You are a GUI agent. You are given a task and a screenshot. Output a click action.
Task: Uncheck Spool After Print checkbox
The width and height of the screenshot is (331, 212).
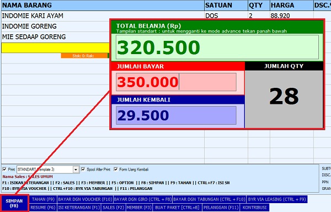coord(83,169)
